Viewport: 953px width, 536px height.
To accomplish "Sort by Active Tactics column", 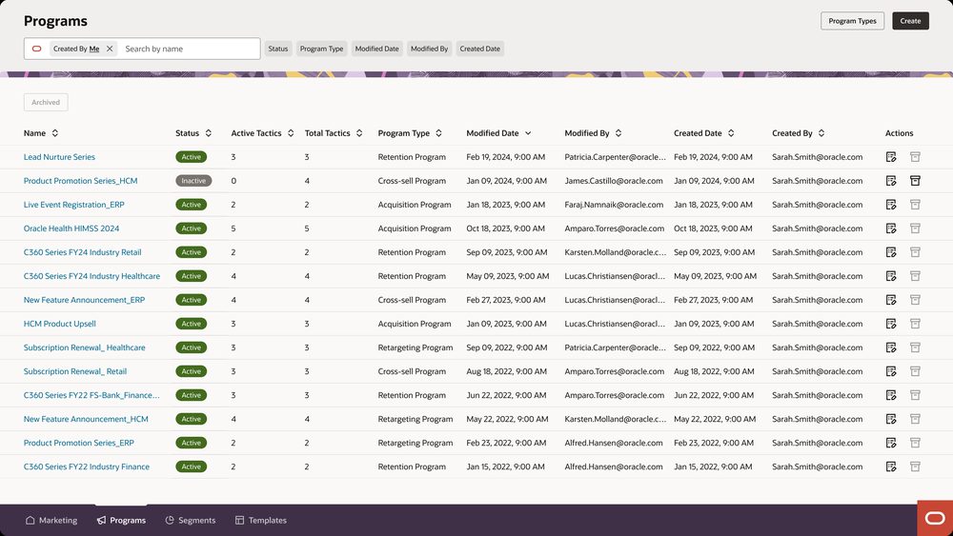I will (x=291, y=133).
